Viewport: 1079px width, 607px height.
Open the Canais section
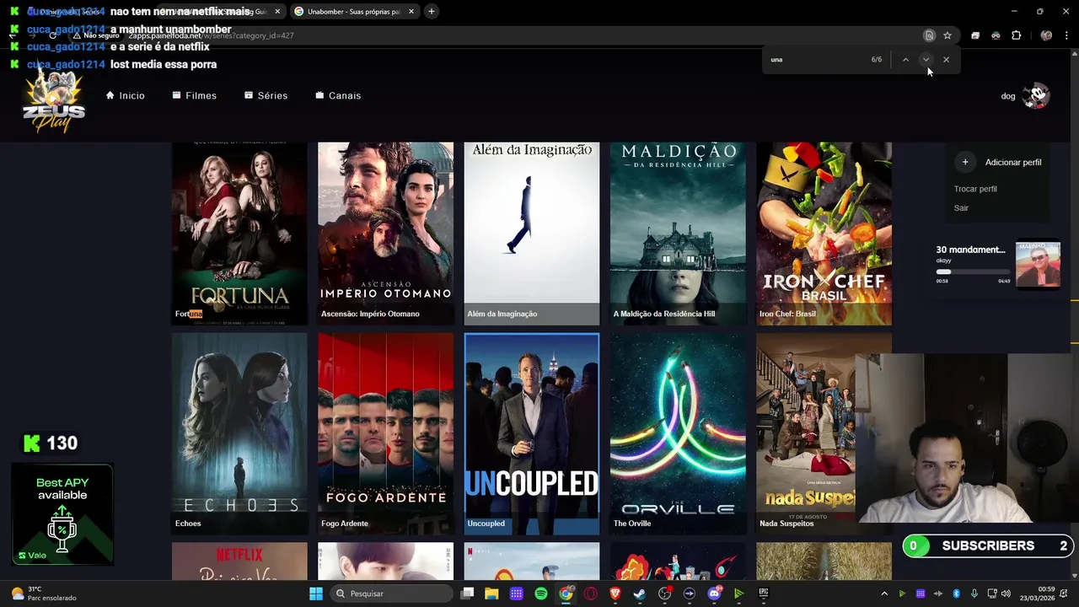click(x=338, y=96)
